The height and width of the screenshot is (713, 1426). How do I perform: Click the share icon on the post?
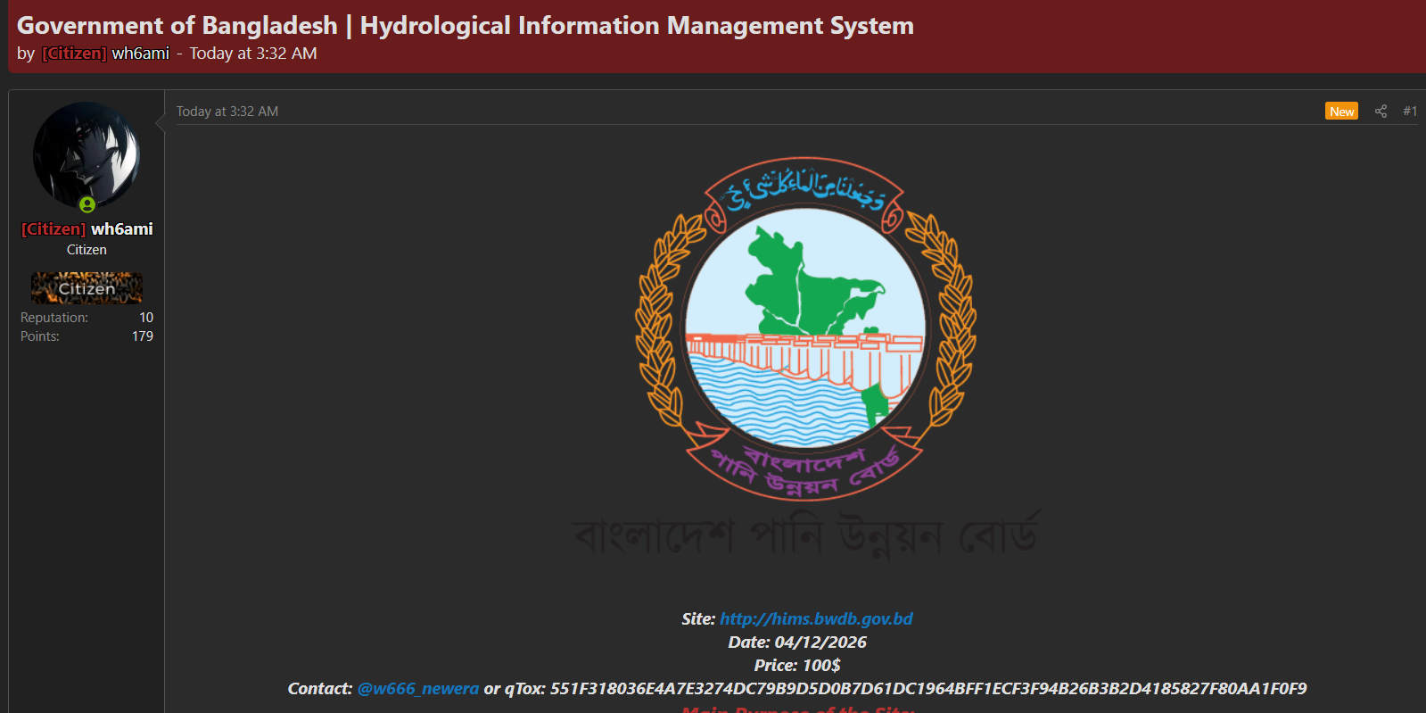pos(1381,112)
